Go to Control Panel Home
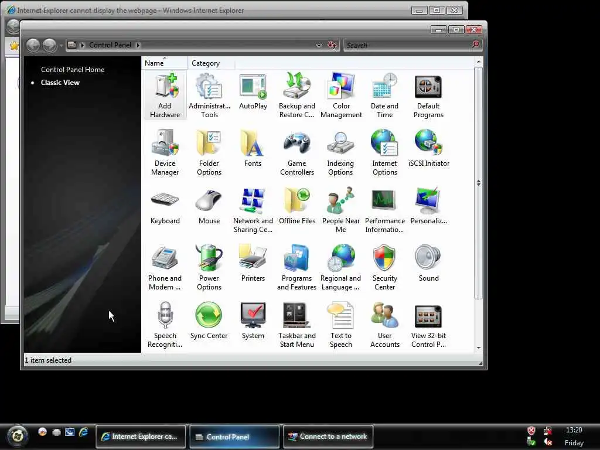600x450 pixels. [x=73, y=70]
